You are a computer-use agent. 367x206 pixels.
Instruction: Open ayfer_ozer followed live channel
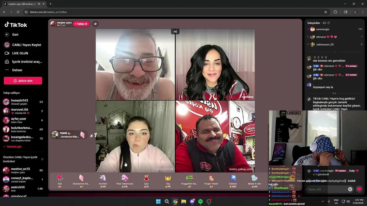[23, 120]
